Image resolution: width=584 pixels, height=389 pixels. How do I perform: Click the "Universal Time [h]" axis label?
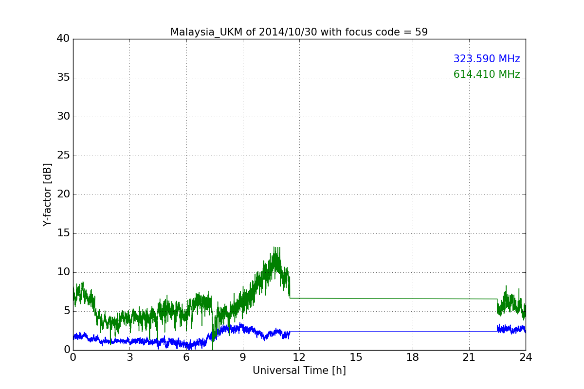pyautogui.click(x=299, y=371)
